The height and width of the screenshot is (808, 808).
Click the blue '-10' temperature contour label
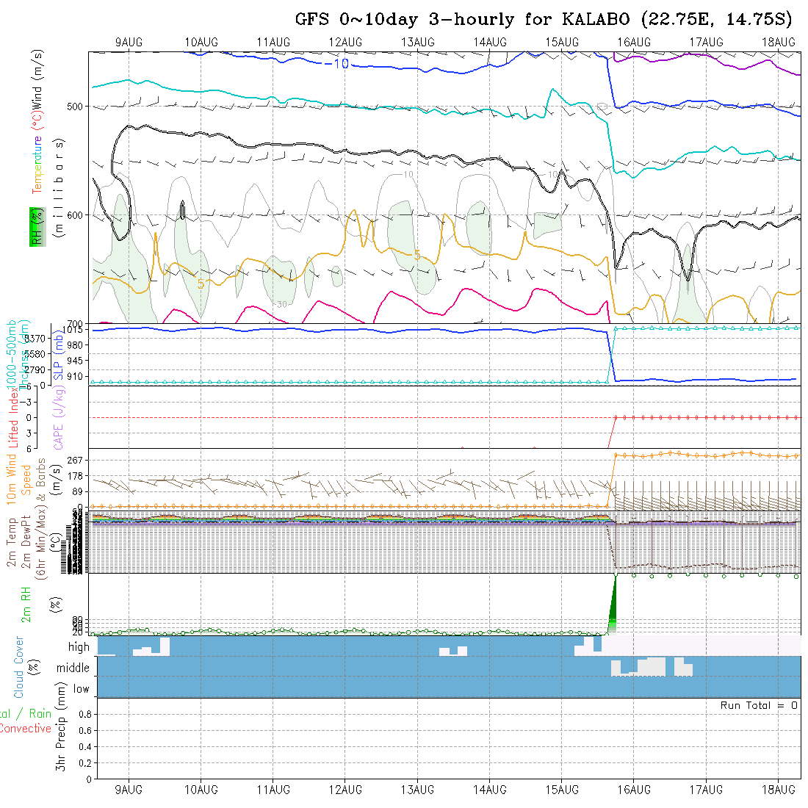338,64
